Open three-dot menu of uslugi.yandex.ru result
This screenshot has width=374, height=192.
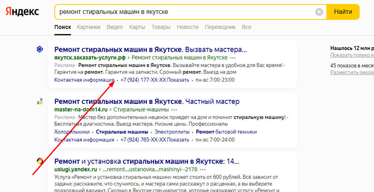point(203,170)
